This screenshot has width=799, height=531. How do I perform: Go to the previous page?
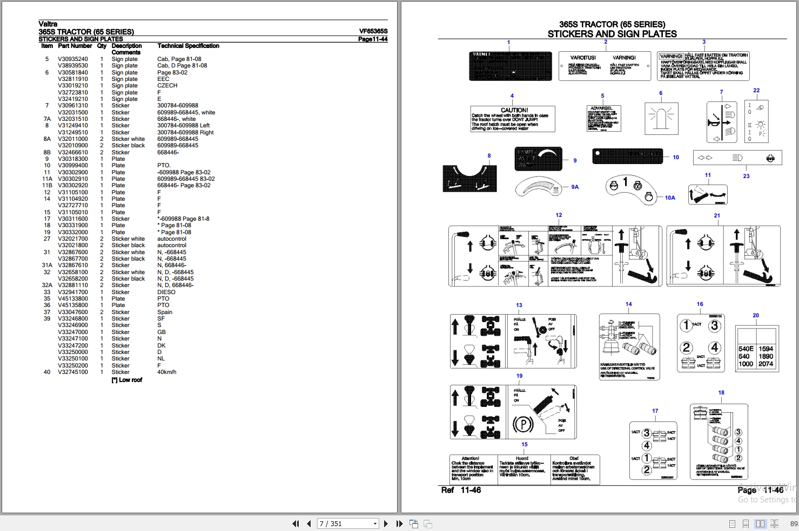point(309,523)
